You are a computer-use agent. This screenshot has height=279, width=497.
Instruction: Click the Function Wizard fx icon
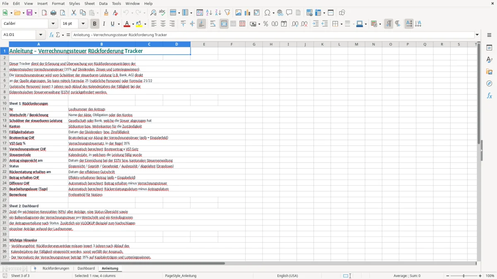[52, 35]
